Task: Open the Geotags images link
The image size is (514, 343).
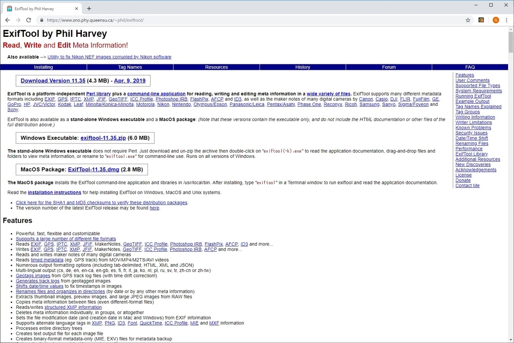Action: 33,276
